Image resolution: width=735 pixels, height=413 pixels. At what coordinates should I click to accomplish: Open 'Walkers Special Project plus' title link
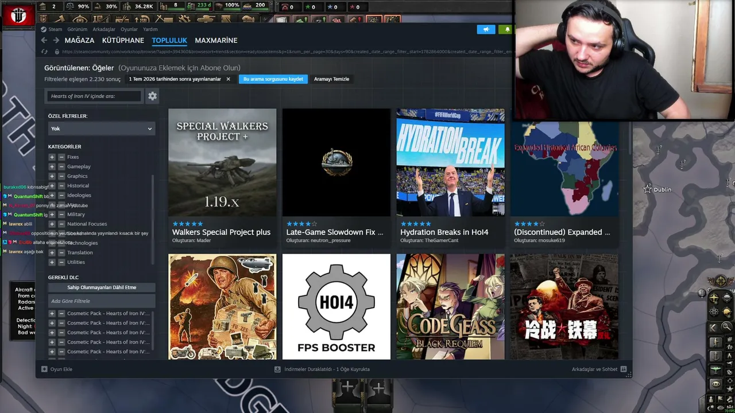point(221,232)
